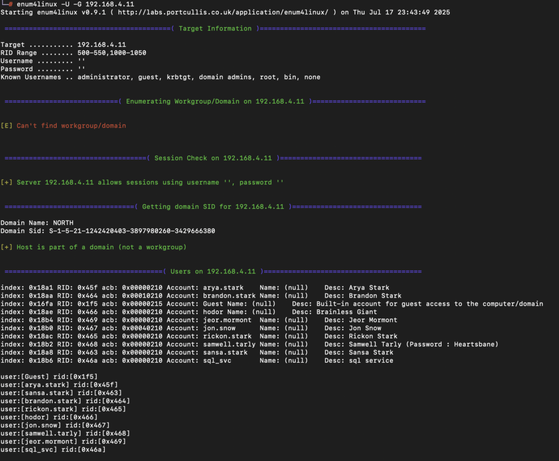Click user:[Guest] rid:[0x1f5] line
The image size is (559, 461).
tap(49, 377)
